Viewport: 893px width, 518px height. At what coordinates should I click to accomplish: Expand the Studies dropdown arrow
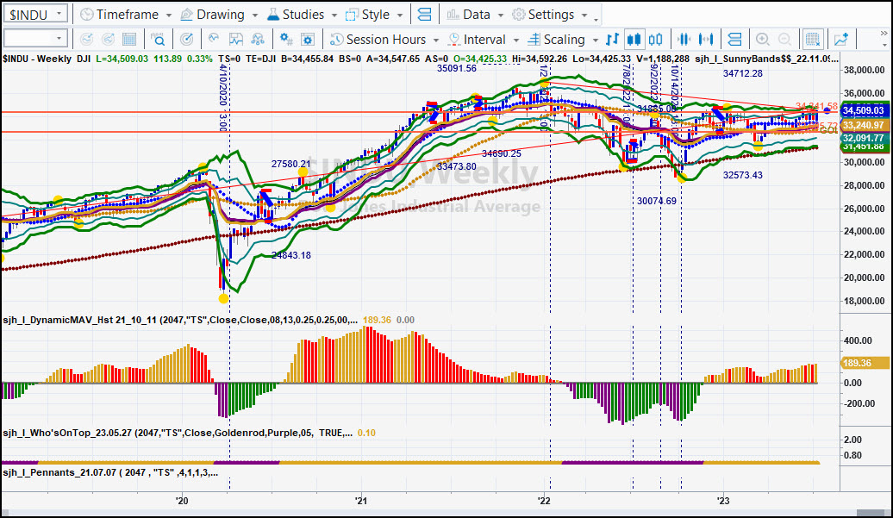tap(334, 15)
